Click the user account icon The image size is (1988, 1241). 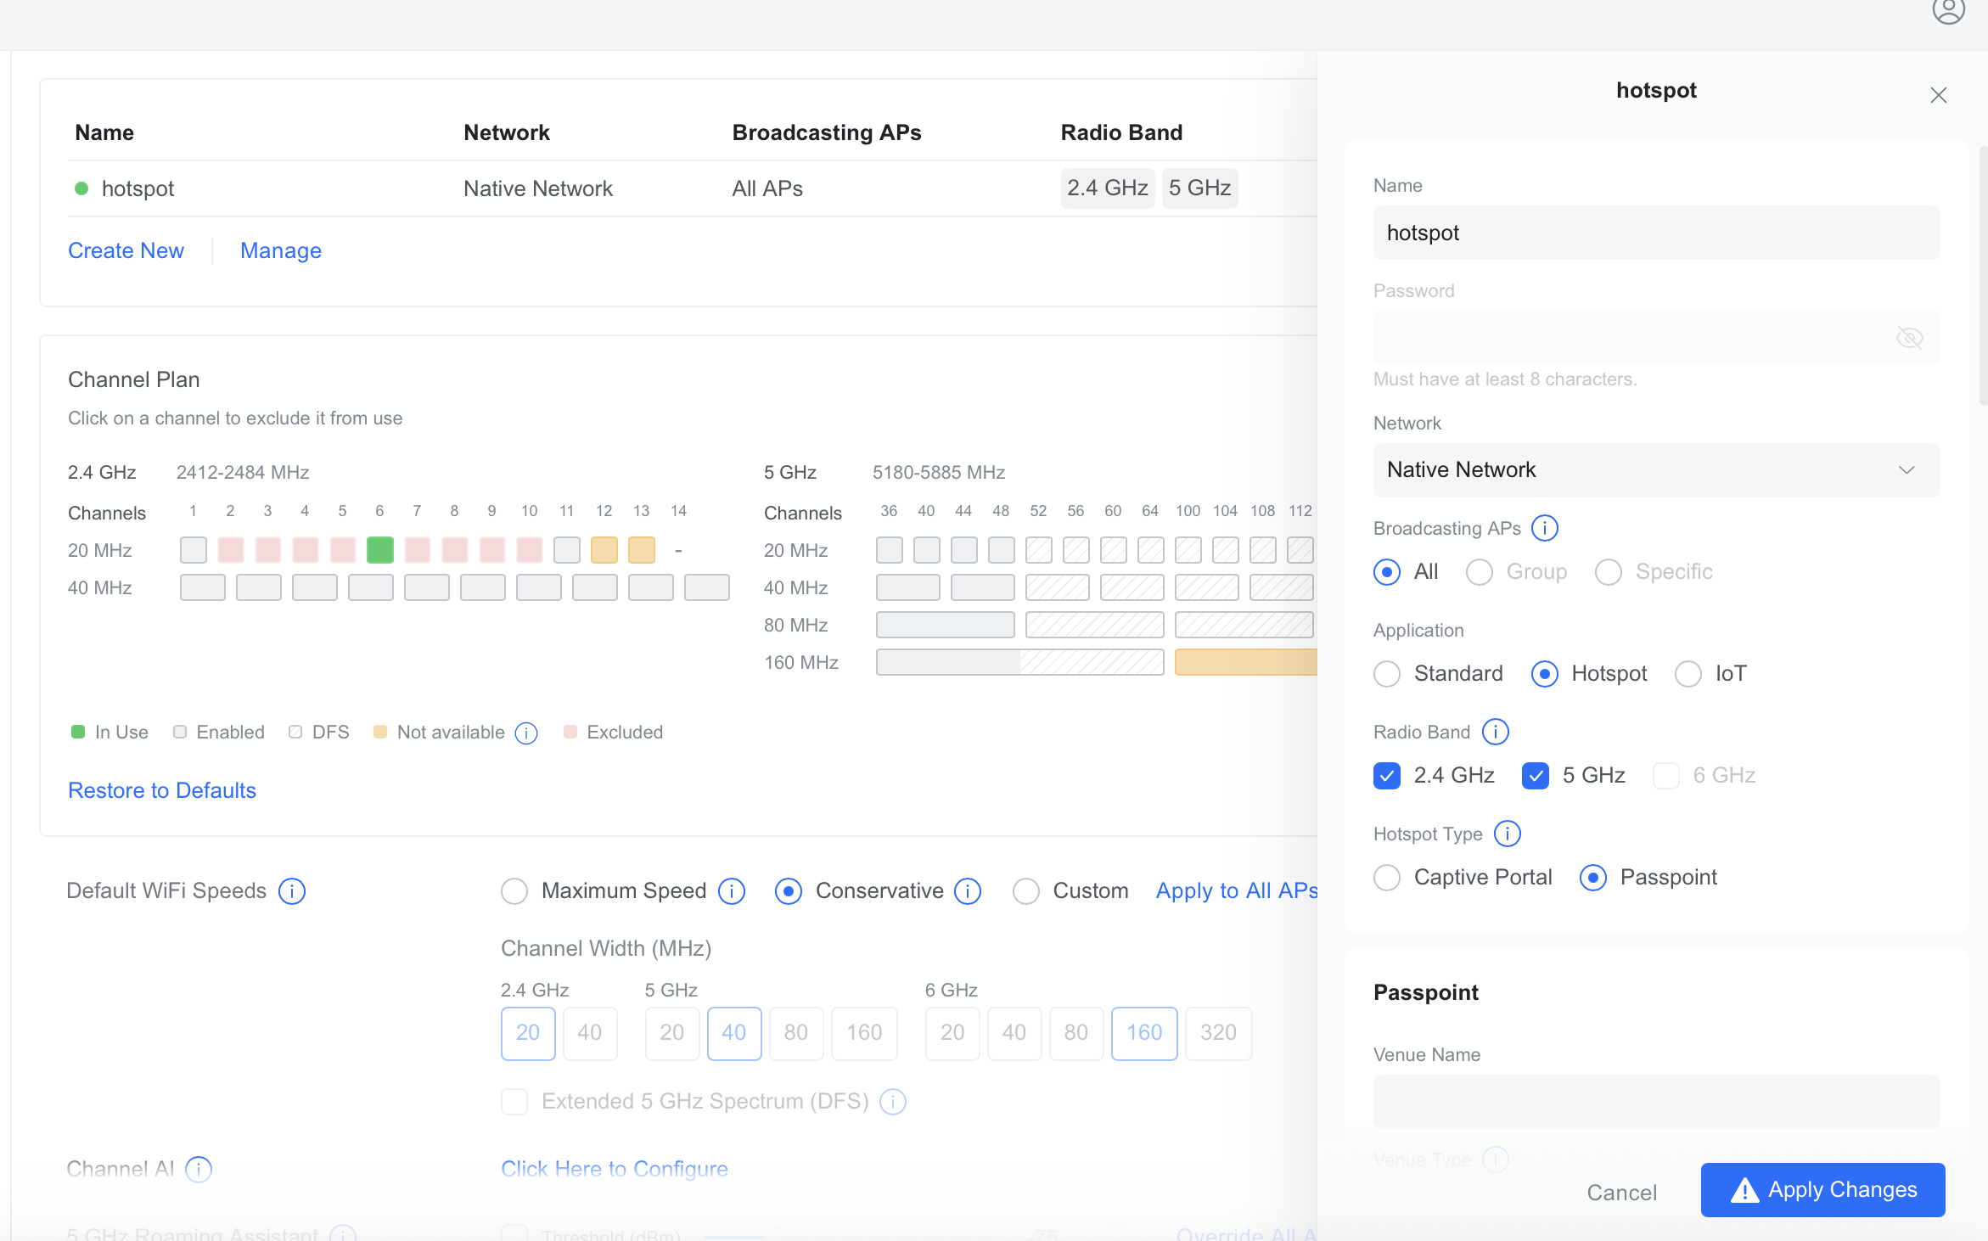1948,11
